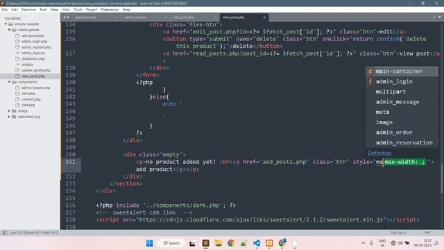This screenshot has height=250, width=444.
Task: Choose meta autocomplete suggestion
Action: click(x=402, y=112)
